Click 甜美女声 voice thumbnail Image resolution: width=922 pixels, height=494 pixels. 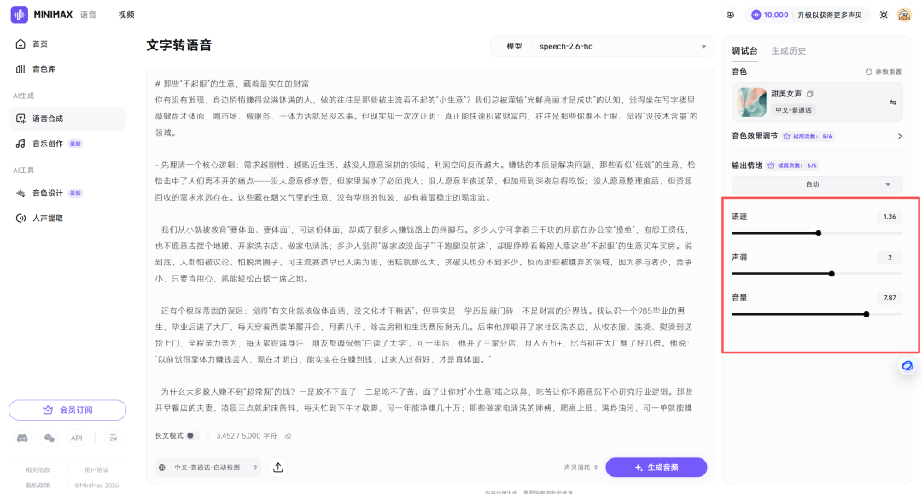pos(751,102)
